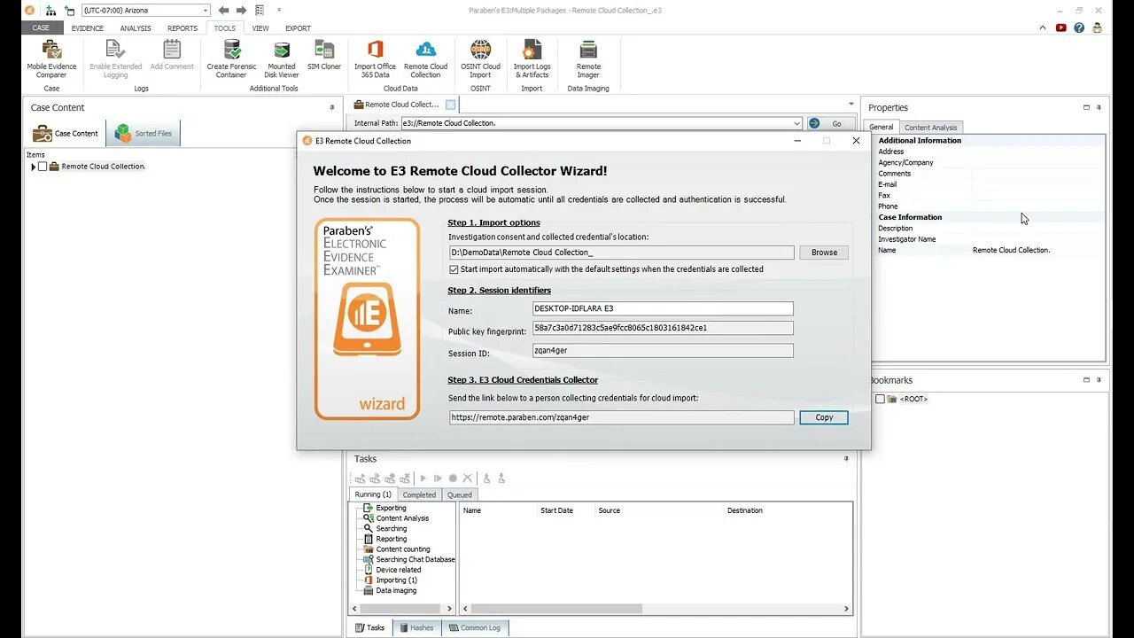Image resolution: width=1134 pixels, height=638 pixels.
Task: Select Searching task category
Action: tap(391, 528)
